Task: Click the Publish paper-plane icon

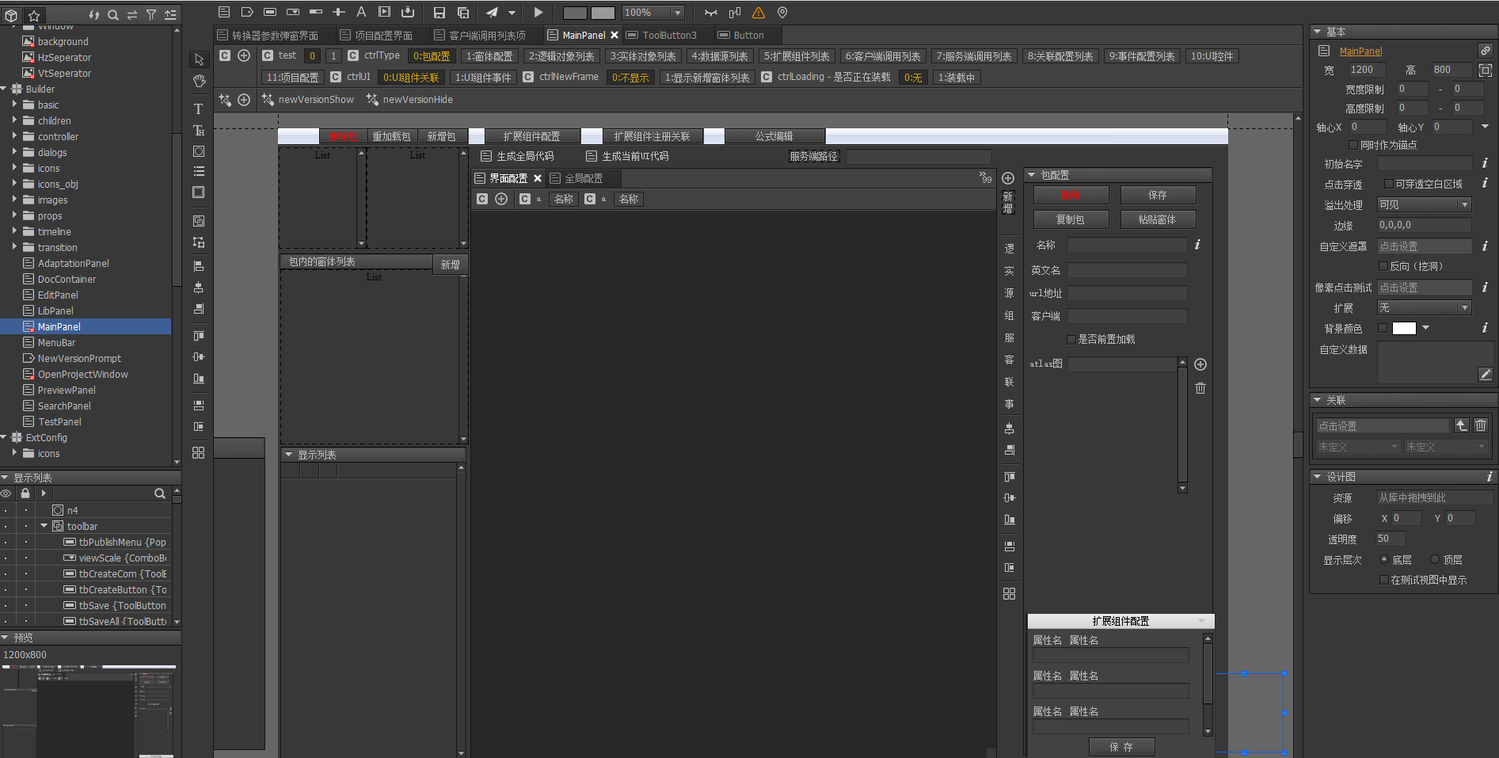Action: point(493,13)
